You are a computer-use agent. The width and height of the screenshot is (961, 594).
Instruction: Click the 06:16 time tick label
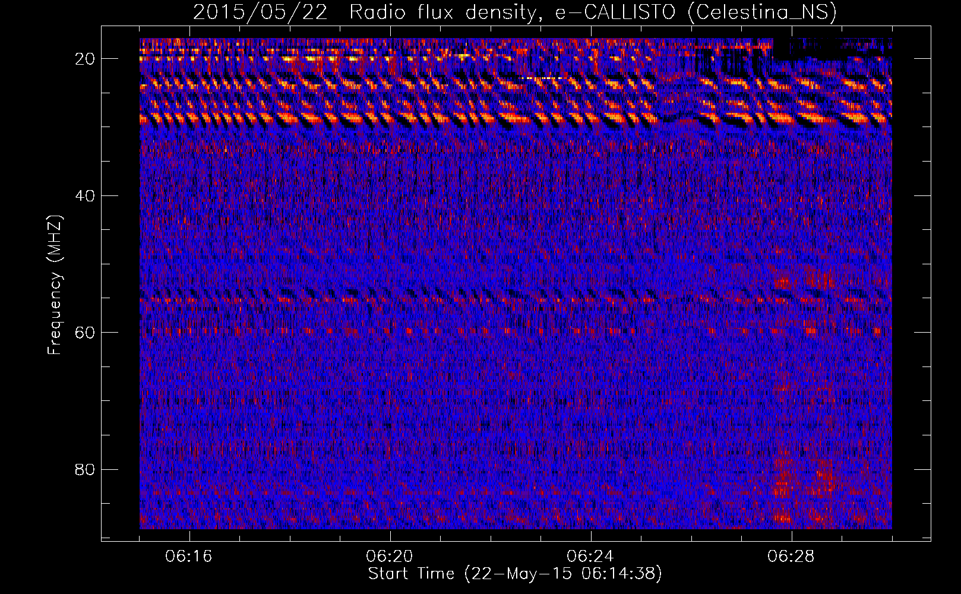(189, 557)
